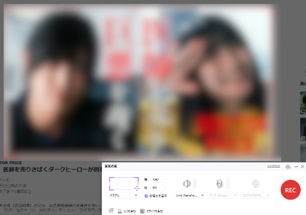Viewport: 306px width, 215px height.
Task: Start recording with the red REC button
Action: click(x=290, y=190)
